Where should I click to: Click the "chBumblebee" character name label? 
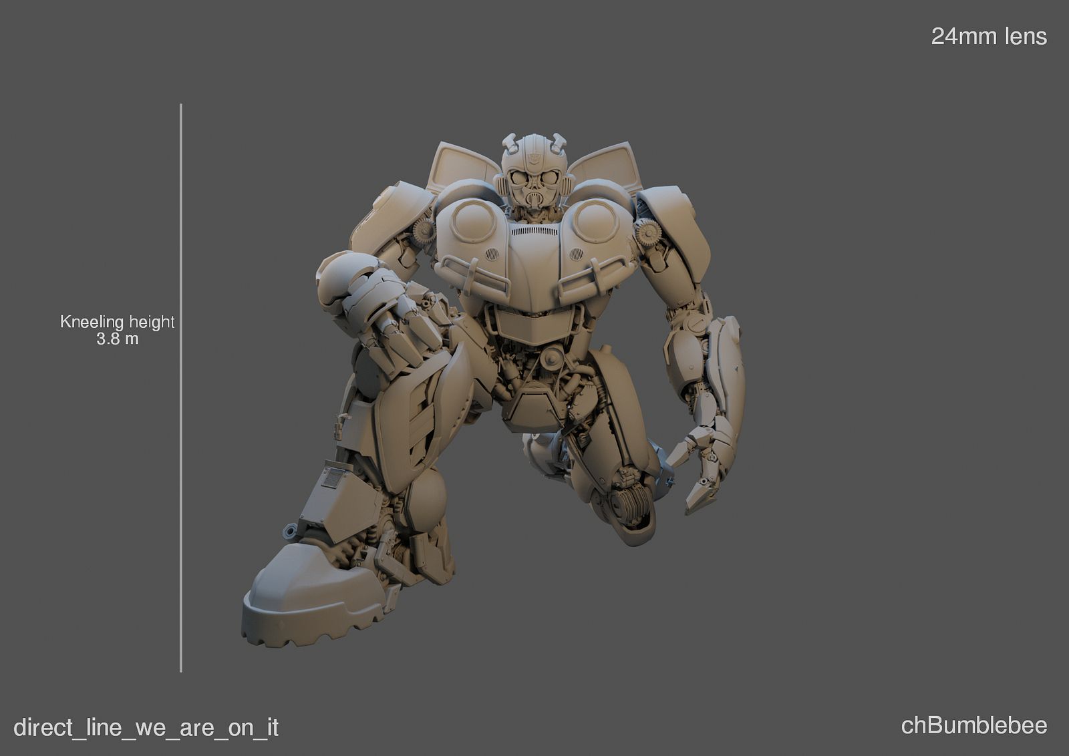tap(973, 725)
